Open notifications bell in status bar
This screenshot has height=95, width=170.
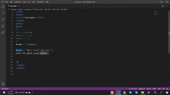(x=167, y=89)
